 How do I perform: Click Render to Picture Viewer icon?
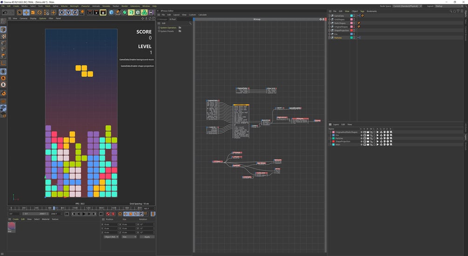(x=96, y=13)
